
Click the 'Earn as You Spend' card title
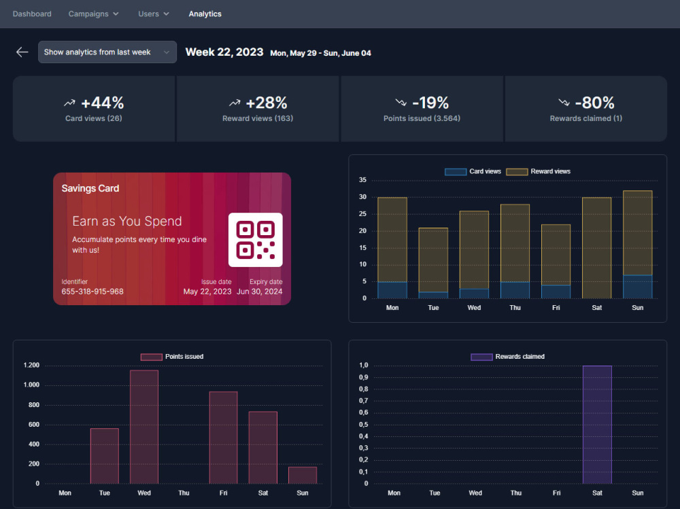click(127, 221)
